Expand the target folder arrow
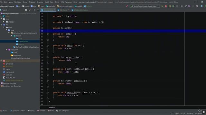 1,61
